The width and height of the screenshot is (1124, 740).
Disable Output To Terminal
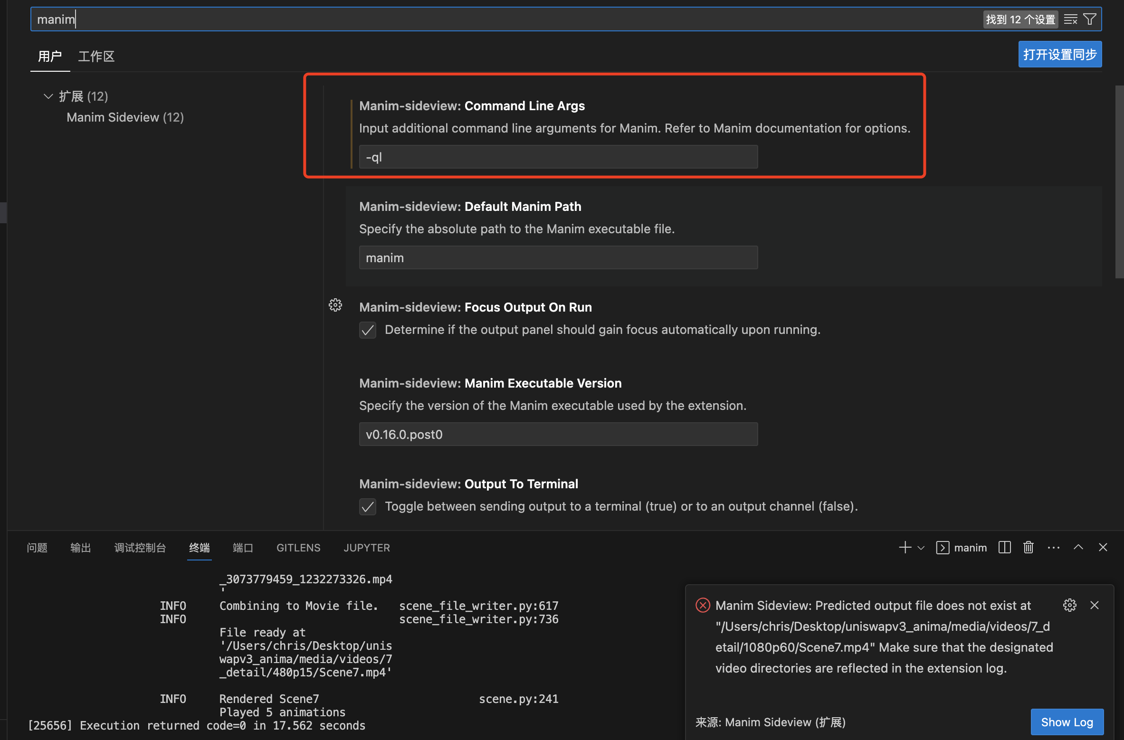[x=367, y=506]
